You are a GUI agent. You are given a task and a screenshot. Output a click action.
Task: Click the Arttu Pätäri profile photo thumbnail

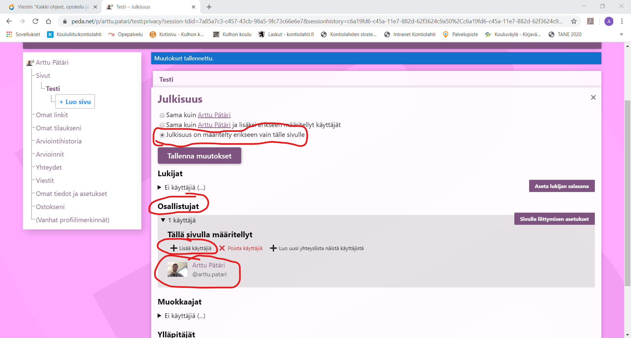point(177,270)
